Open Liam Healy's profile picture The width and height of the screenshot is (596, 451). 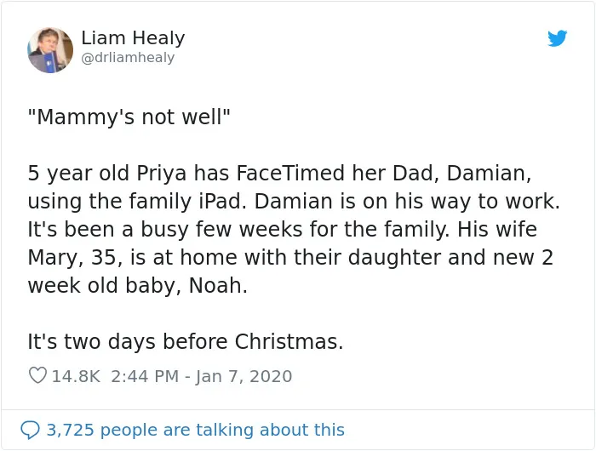coord(50,49)
